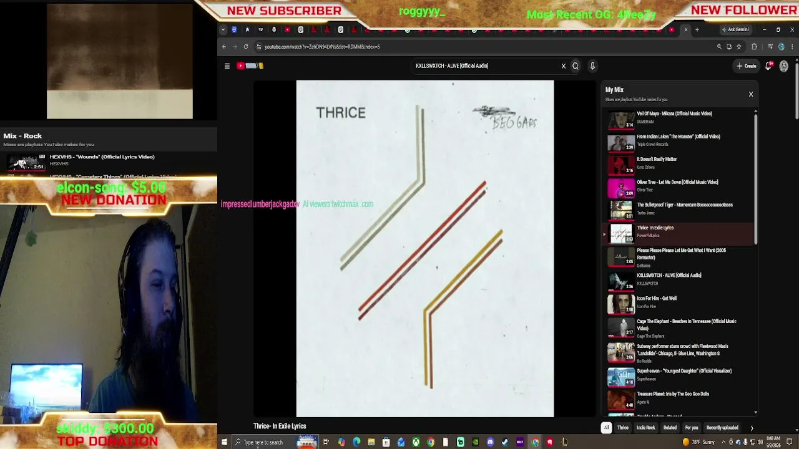This screenshot has height=449, width=799.
Task: Open Discord from the taskbar
Action: [x=490, y=442]
